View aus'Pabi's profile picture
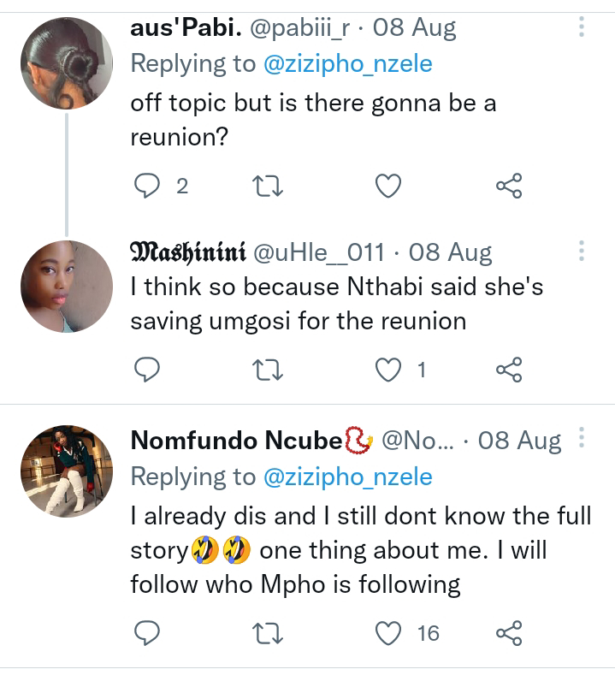Image resolution: width=615 pixels, height=681 pixels. tap(67, 63)
